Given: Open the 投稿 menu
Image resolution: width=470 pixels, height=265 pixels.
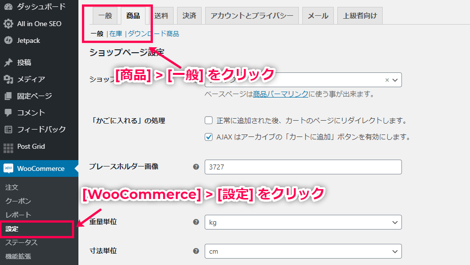Looking at the screenshot, I should coord(39,62).
